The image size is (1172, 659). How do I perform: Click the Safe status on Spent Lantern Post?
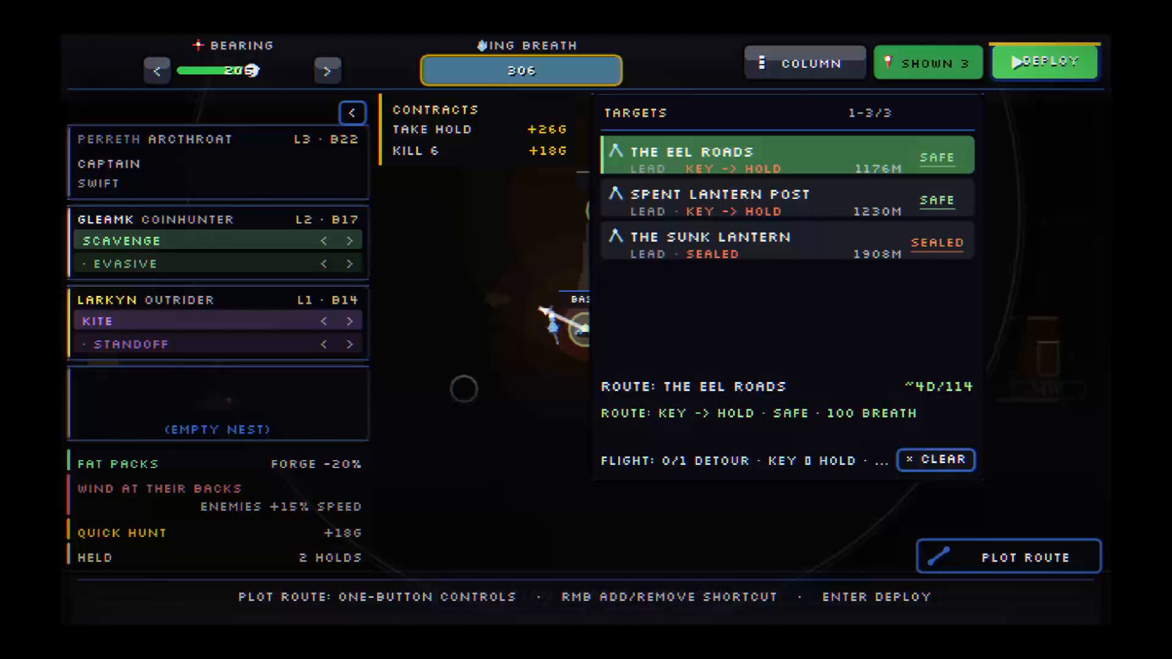pyautogui.click(x=937, y=201)
